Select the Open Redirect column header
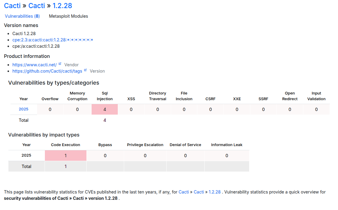The width and height of the screenshot is (338, 210). [x=290, y=96]
